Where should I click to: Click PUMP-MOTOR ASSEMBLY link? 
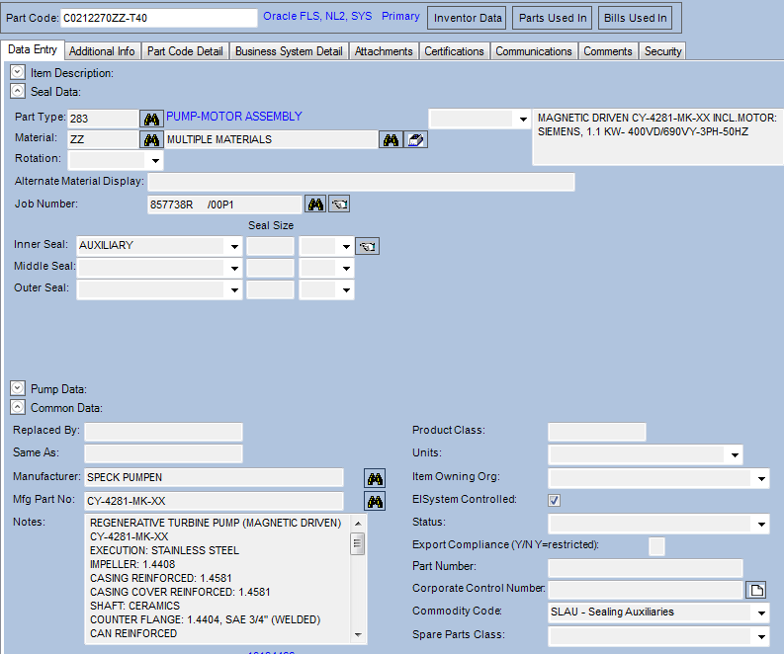[x=234, y=117]
